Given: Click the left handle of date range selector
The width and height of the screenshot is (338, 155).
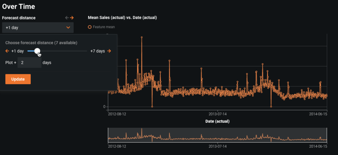Looking at the screenshot, I should pyautogui.click(x=108, y=135).
